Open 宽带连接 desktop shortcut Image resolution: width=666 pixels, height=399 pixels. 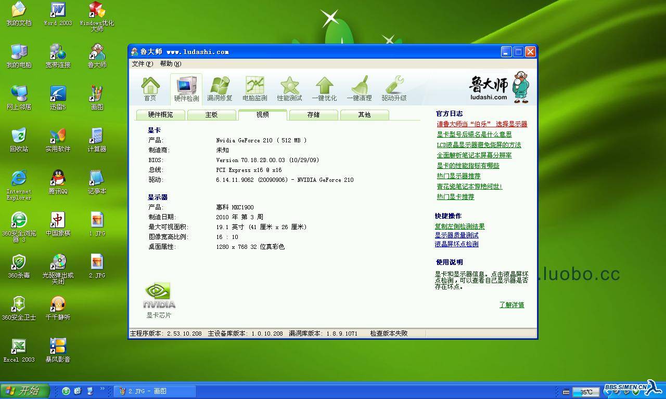click(x=58, y=56)
